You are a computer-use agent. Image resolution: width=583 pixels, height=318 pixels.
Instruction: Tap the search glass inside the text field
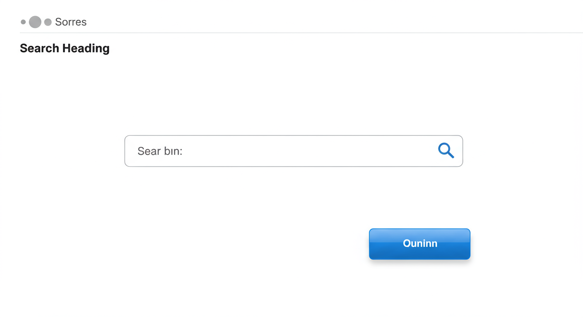point(446,150)
